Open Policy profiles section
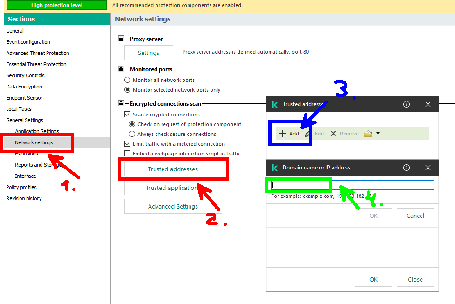This screenshot has width=455, height=304. [21, 187]
